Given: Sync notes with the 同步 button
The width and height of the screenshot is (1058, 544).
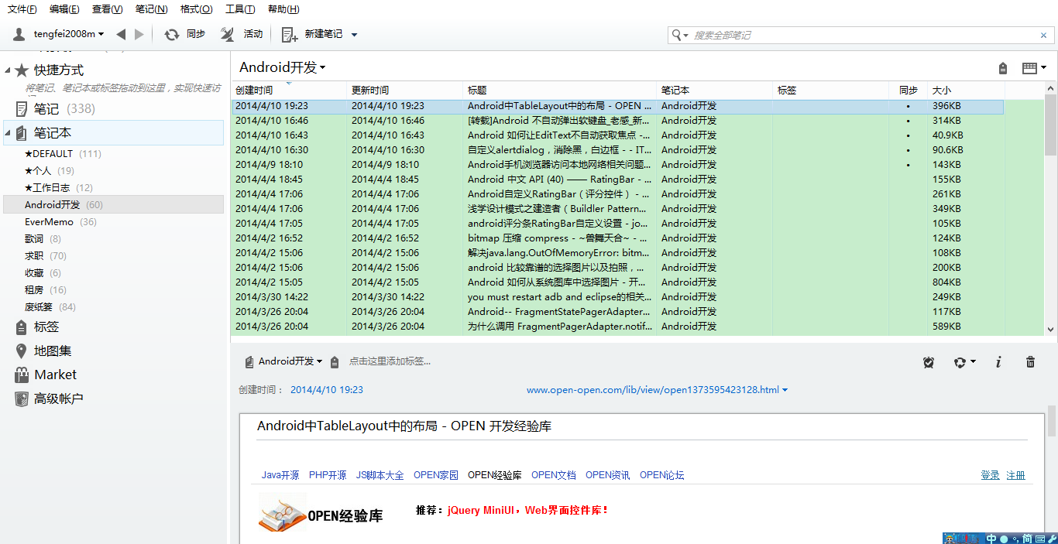Looking at the screenshot, I should pyautogui.click(x=184, y=34).
